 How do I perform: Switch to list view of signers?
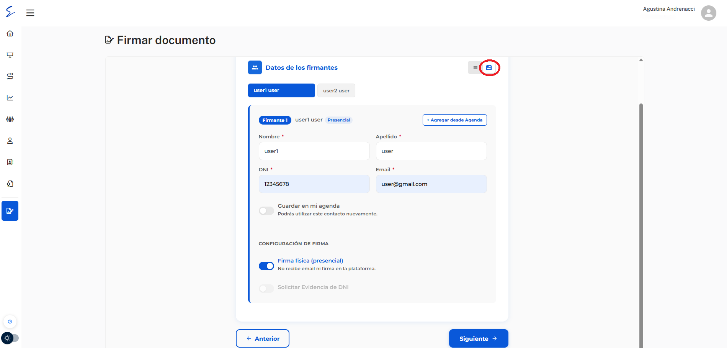(475, 67)
